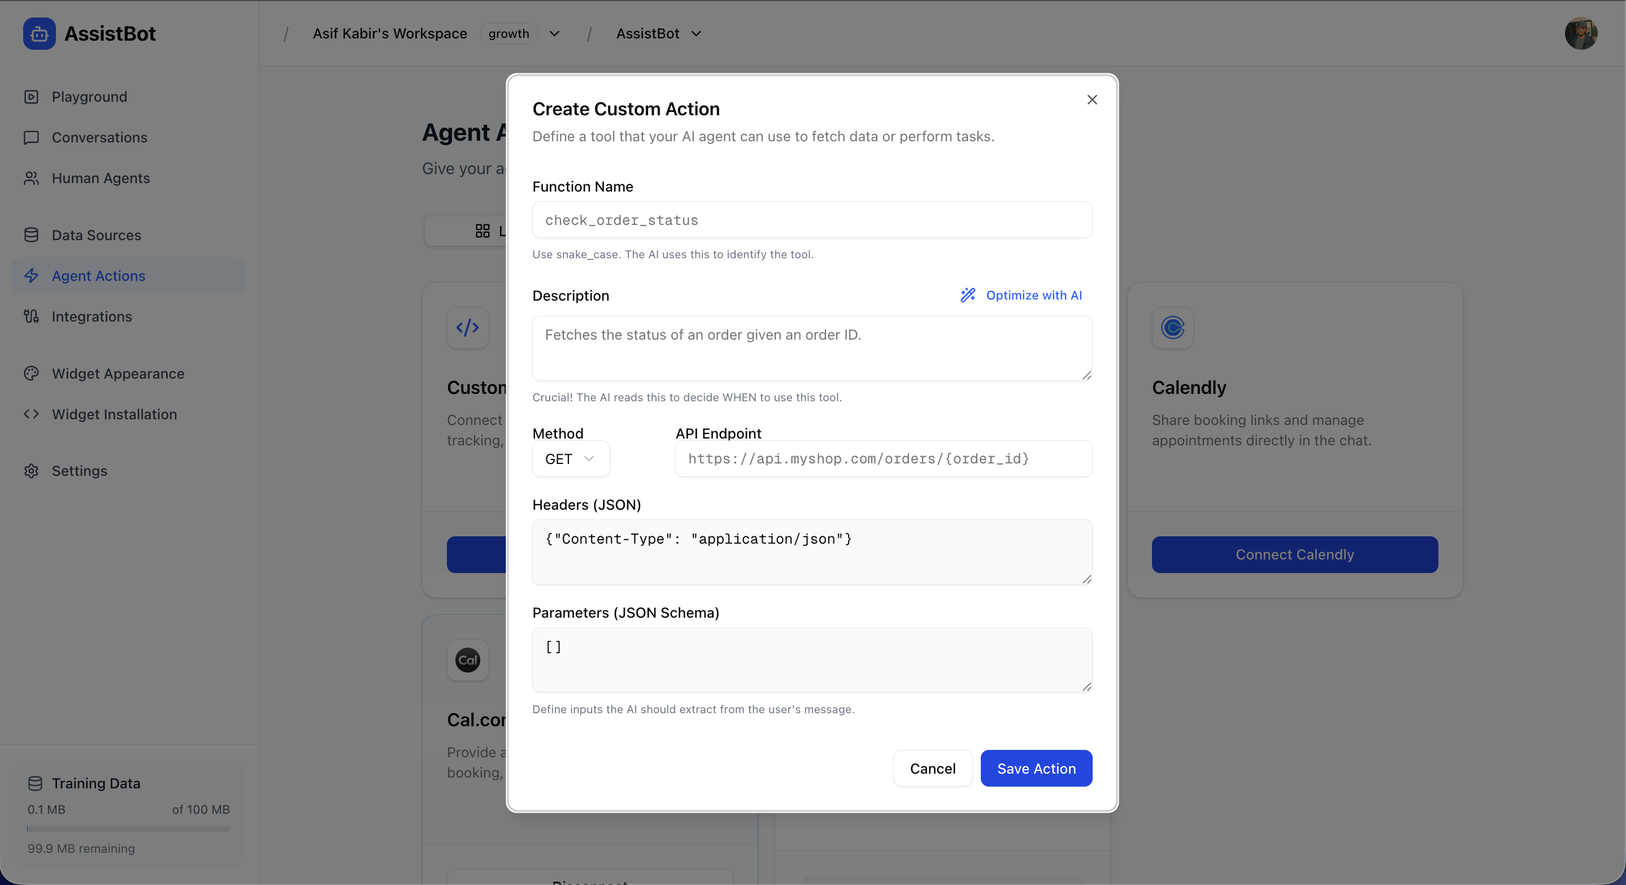Select the Agent Actions lightning icon

tap(32, 275)
